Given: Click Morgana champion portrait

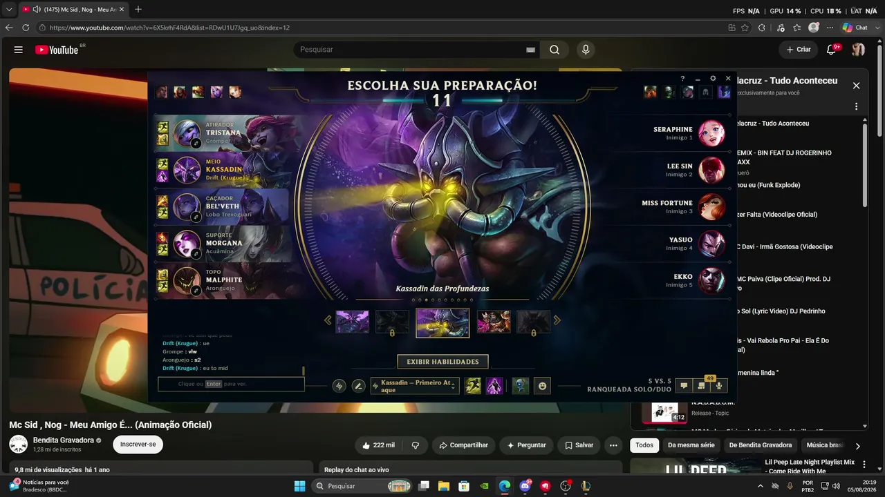Looking at the screenshot, I should [187, 244].
